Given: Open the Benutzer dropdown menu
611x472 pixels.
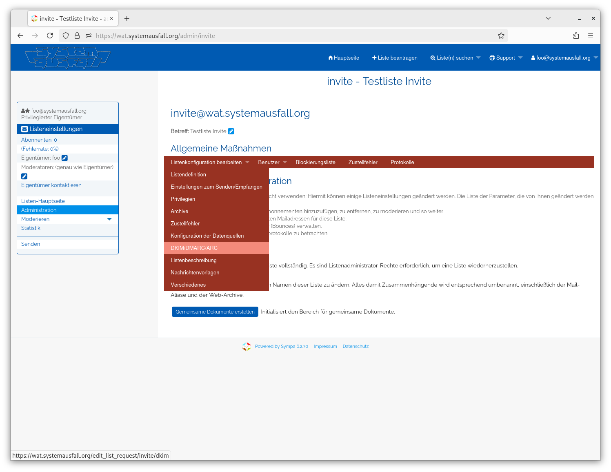Looking at the screenshot, I should pyautogui.click(x=273, y=162).
